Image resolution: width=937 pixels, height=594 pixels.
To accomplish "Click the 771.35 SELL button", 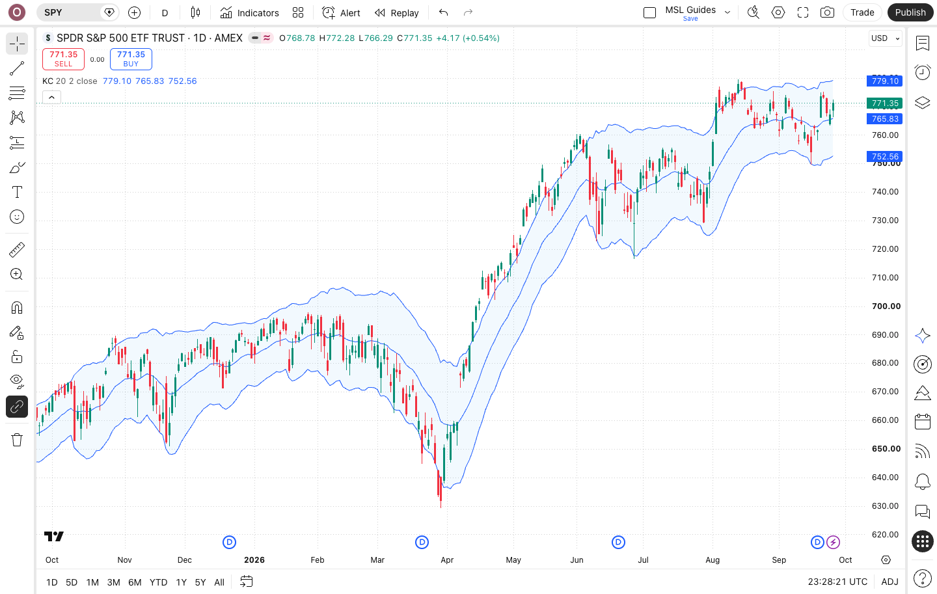I will [x=63, y=59].
